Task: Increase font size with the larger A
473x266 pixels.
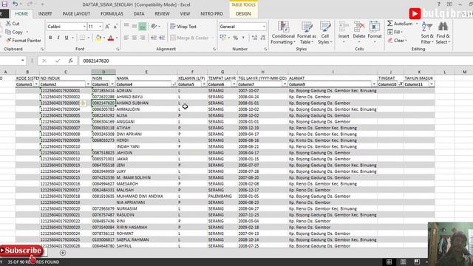Action: [x=107, y=27]
